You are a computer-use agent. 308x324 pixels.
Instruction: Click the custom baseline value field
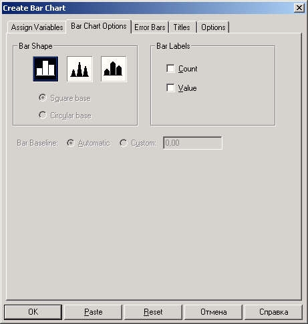[192, 143]
